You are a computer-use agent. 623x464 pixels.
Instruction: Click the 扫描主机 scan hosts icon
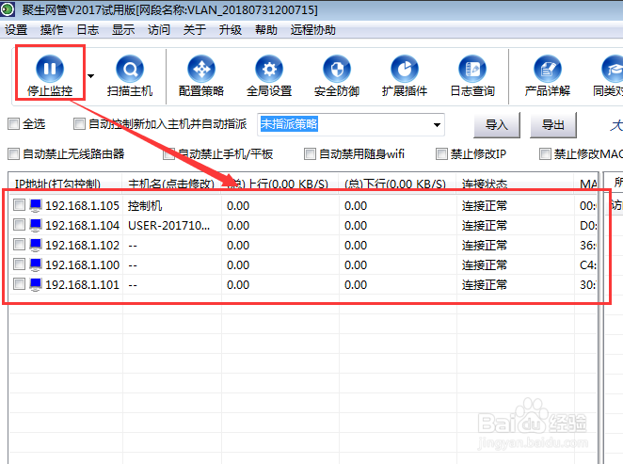click(x=130, y=69)
